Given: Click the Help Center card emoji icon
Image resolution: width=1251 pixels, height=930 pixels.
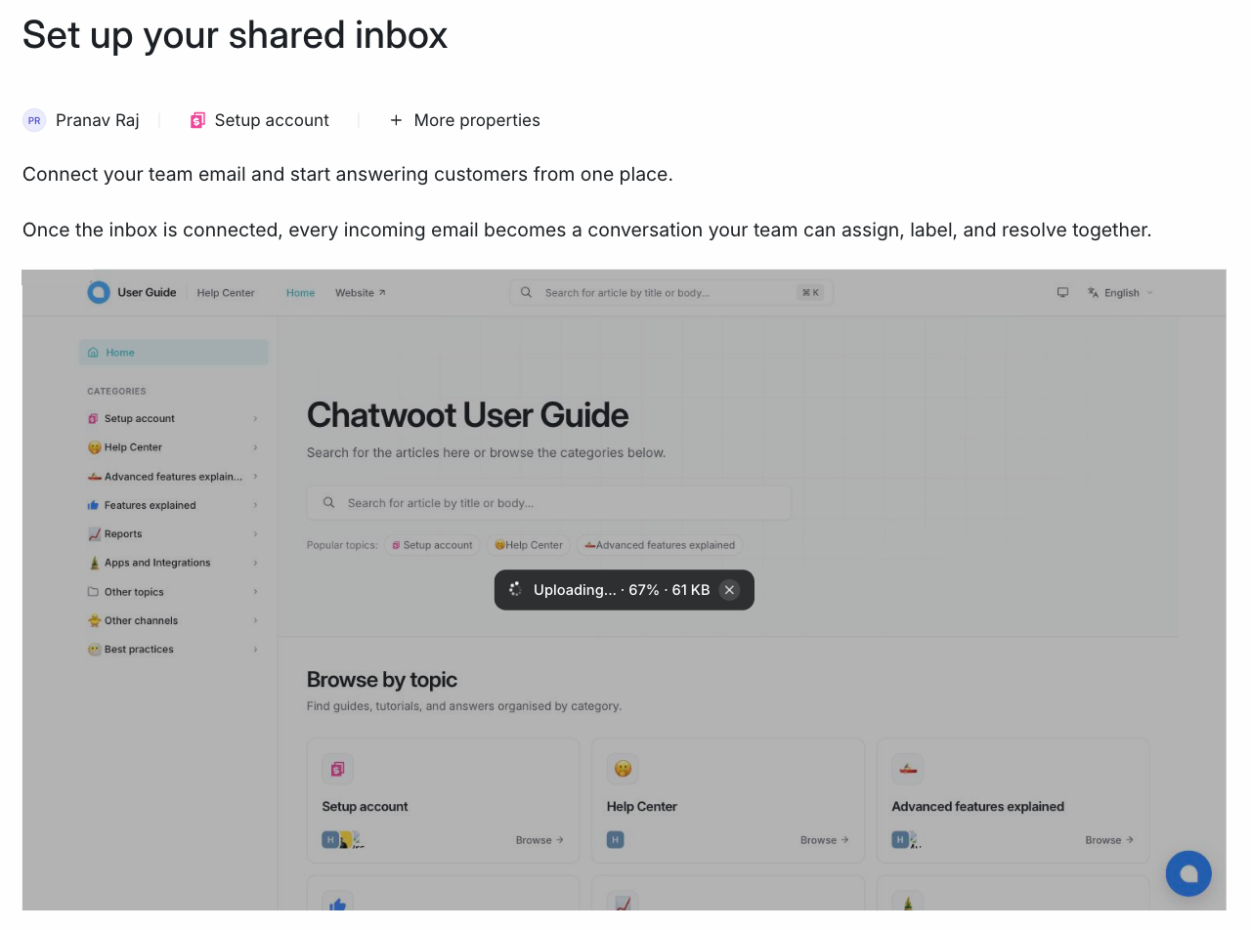Looking at the screenshot, I should click(x=623, y=769).
